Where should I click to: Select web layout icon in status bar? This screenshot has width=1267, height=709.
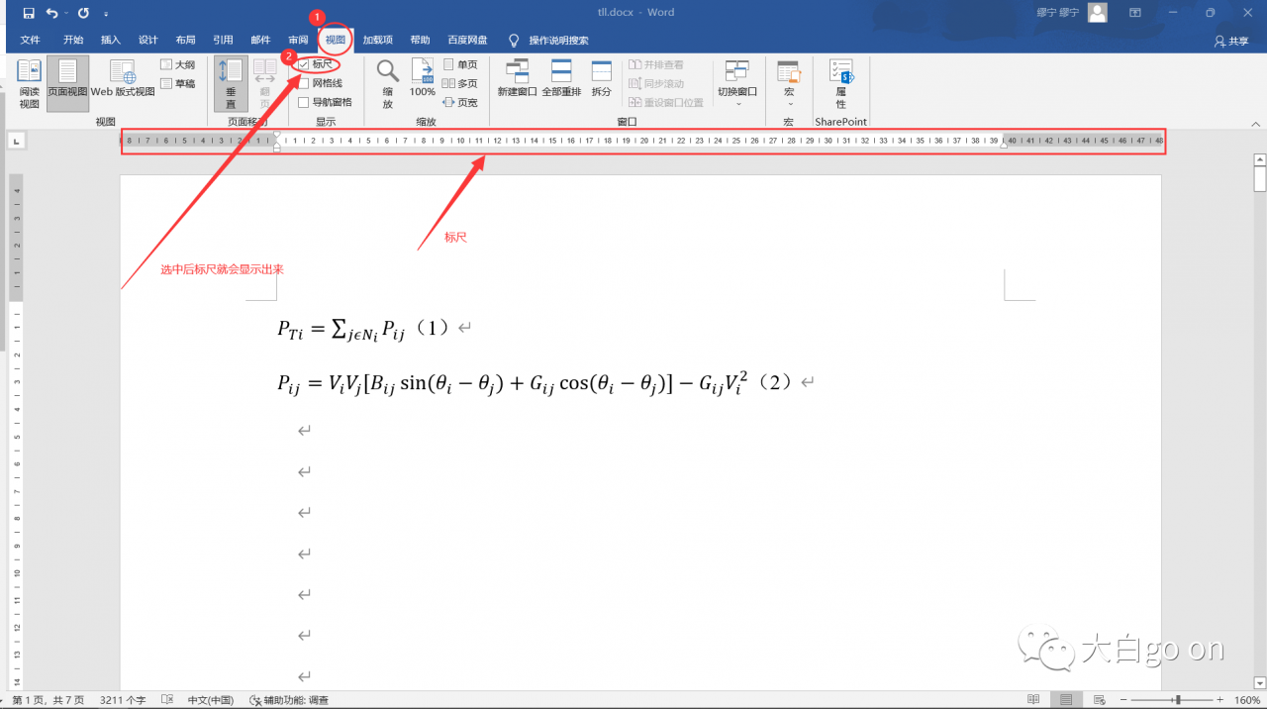pyautogui.click(x=1098, y=700)
